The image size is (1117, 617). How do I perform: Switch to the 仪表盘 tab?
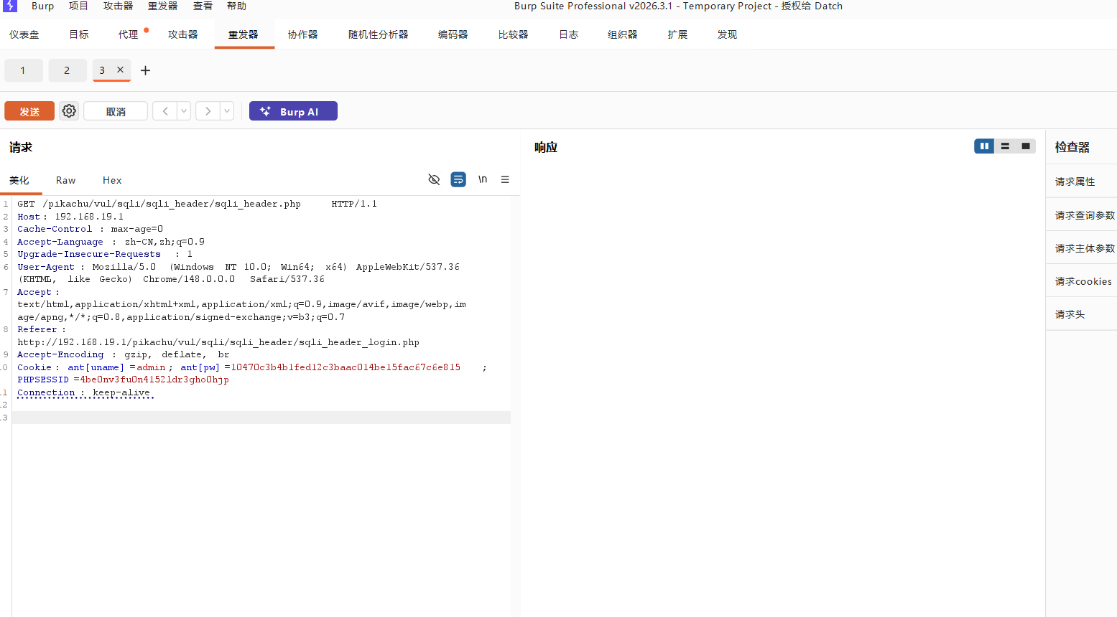(x=24, y=34)
